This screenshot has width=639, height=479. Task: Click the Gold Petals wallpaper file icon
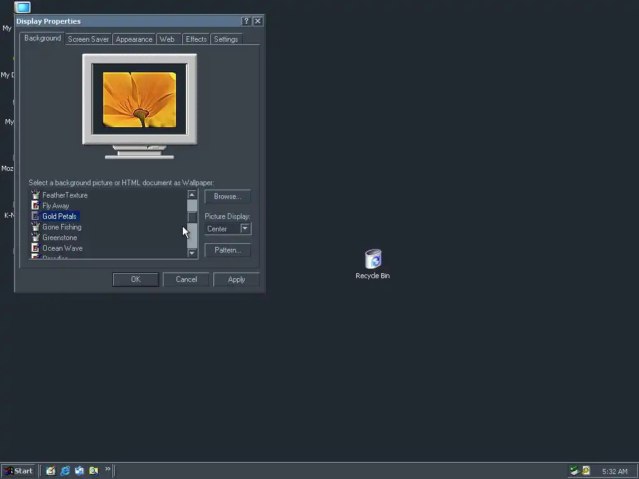tap(36, 216)
